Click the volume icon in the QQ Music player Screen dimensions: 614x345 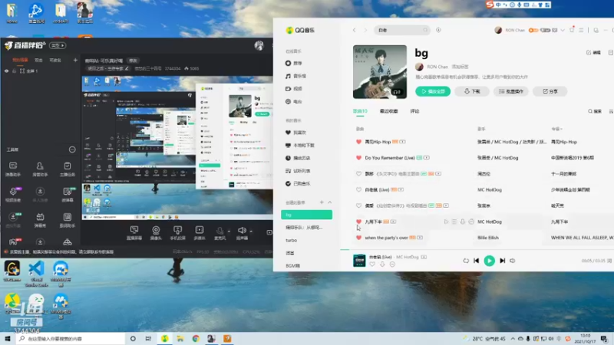tap(512, 261)
